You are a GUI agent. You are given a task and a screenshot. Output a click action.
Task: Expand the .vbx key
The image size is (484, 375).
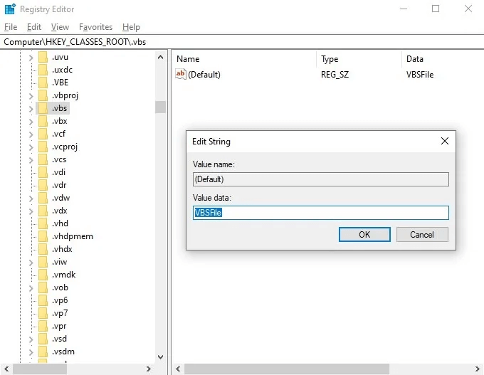pos(31,122)
